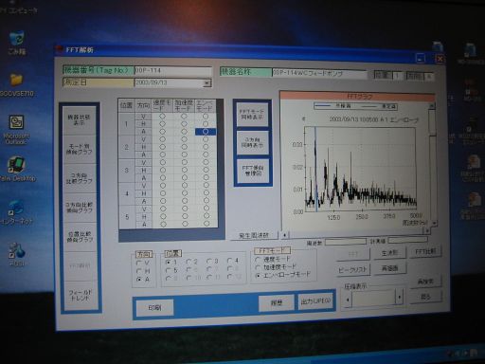Open the Microsoft Outlook desktop icon
The image size is (485, 364).
pos(16,129)
